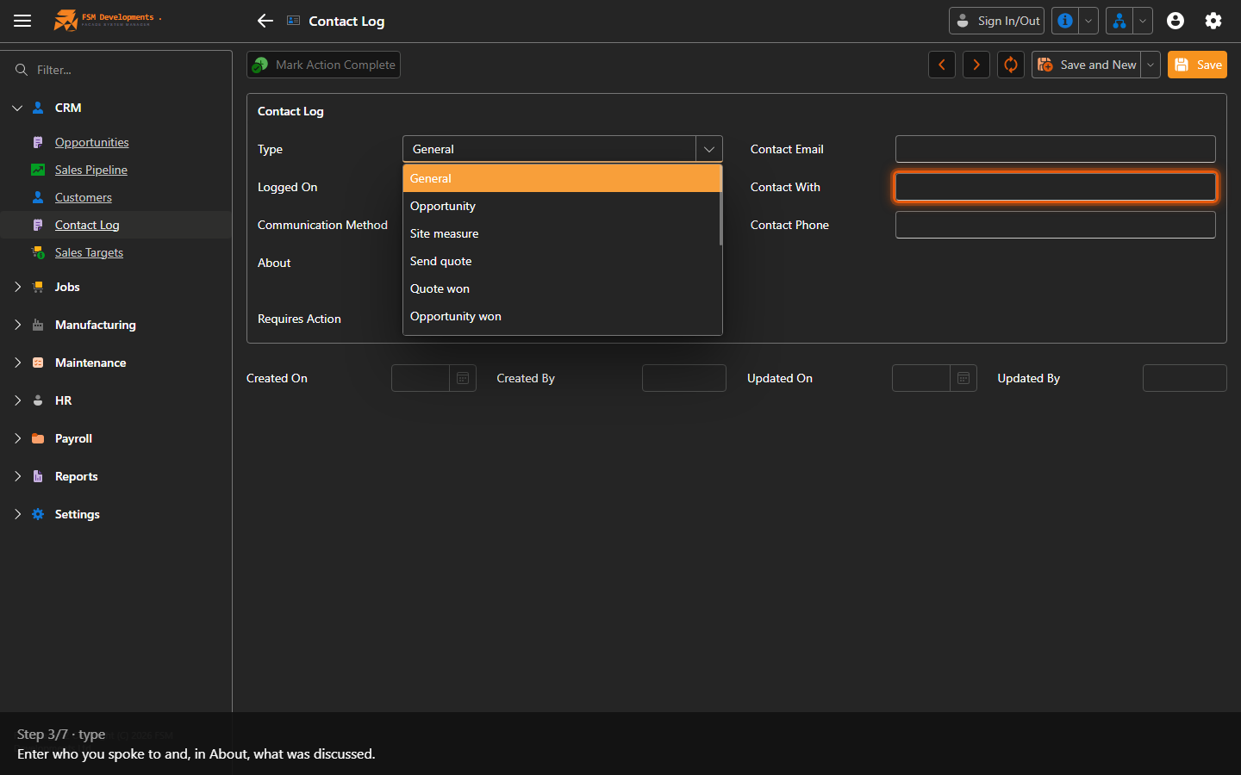The image size is (1241, 775).
Task: Expand the Manufacturing section
Action: click(x=17, y=325)
